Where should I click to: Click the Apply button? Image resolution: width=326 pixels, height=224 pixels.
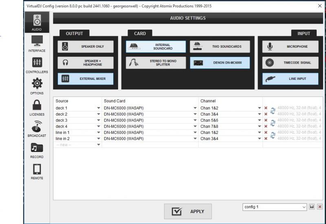coord(188,211)
